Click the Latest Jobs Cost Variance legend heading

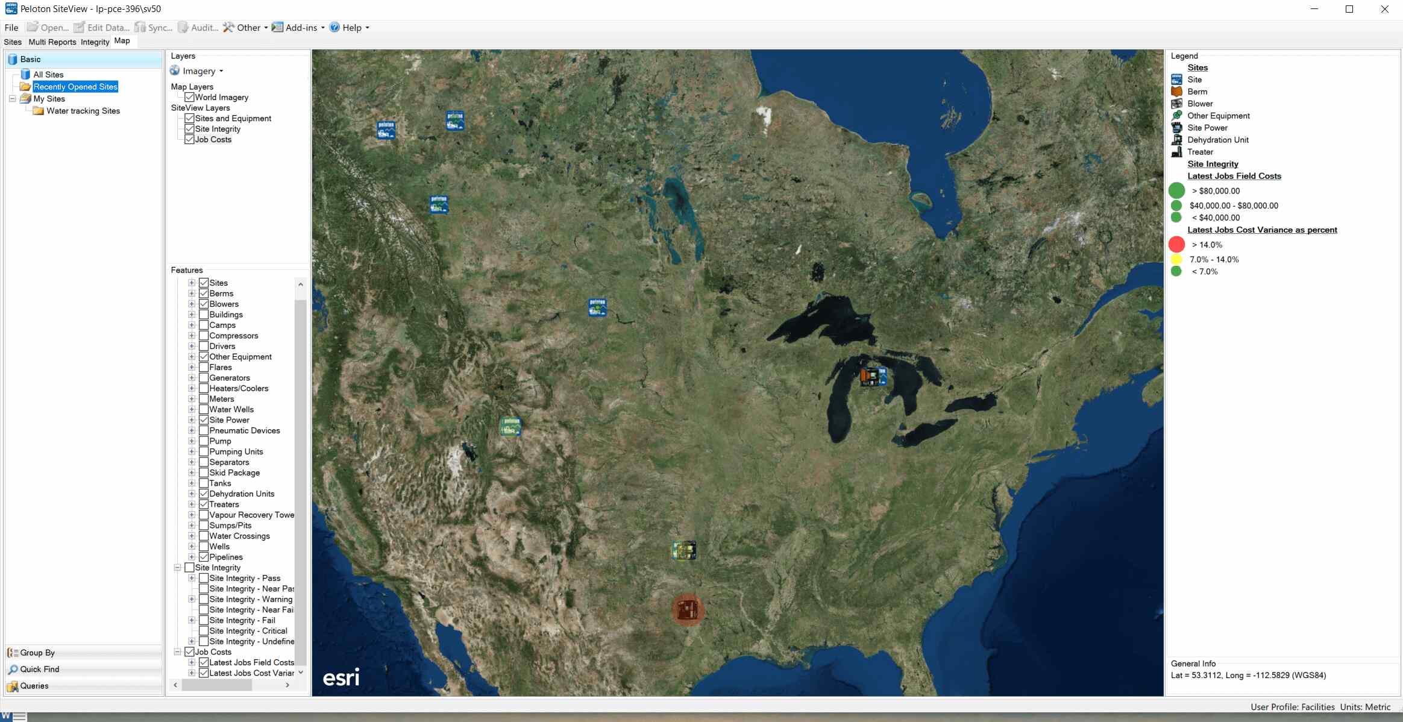pos(1262,230)
